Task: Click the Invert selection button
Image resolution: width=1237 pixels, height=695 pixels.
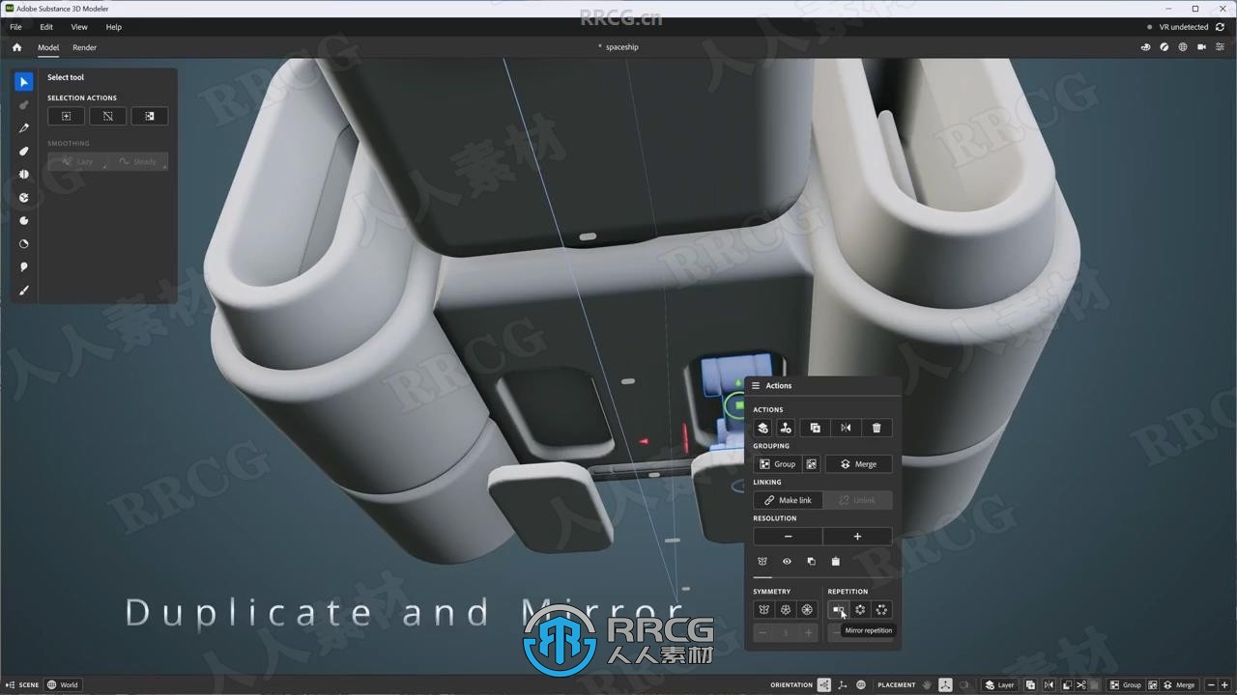Action: coord(149,116)
